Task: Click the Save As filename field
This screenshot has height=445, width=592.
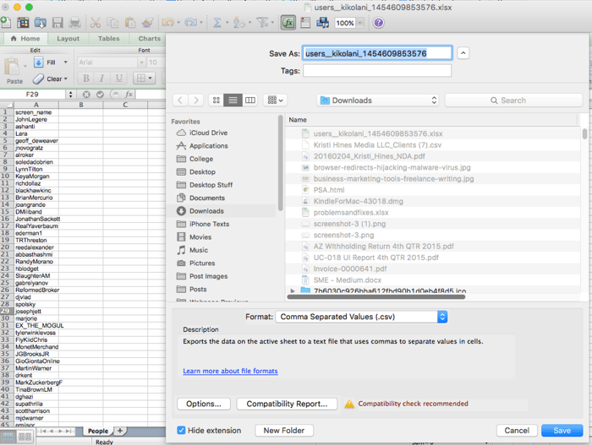Action: [377, 53]
